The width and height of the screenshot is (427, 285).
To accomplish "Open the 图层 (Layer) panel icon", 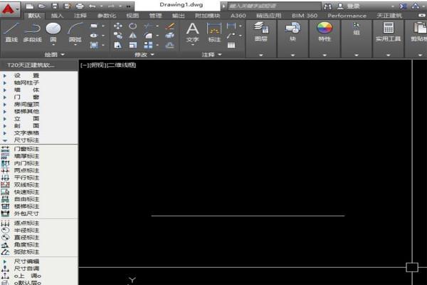I will point(261,30).
